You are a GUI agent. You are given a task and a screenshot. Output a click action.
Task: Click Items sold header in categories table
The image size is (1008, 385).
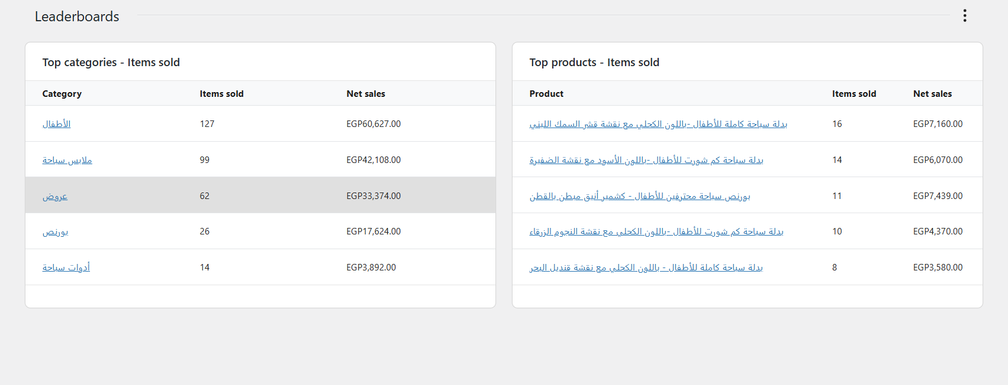point(221,94)
